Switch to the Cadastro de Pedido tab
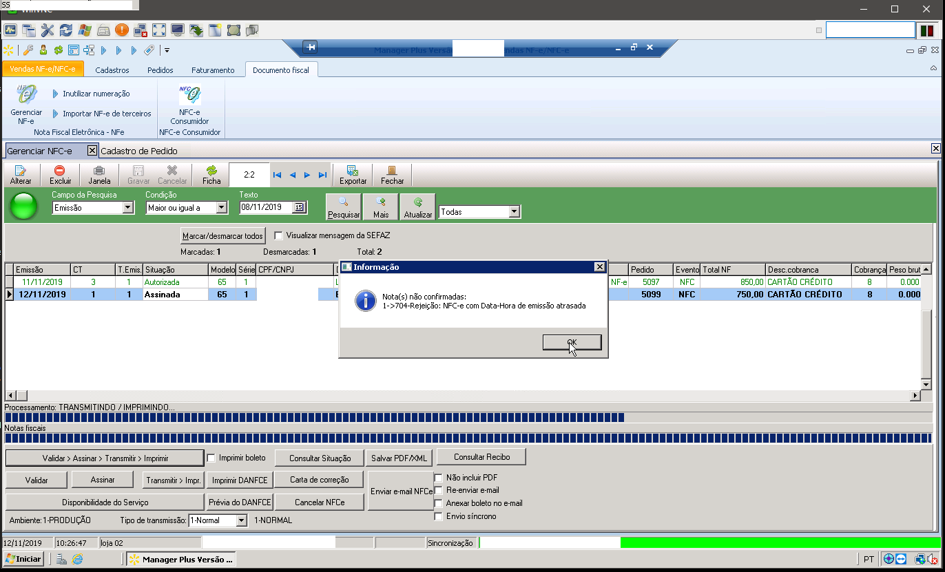This screenshot has height=572, width=945. (x=139, y=151)
